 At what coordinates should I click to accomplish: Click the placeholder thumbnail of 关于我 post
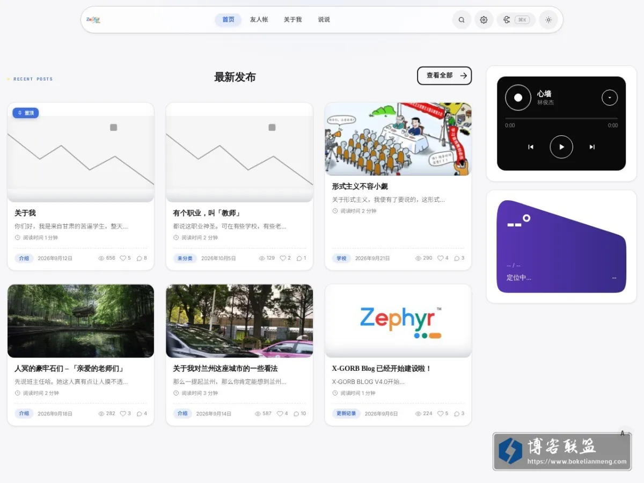(80, 152)
